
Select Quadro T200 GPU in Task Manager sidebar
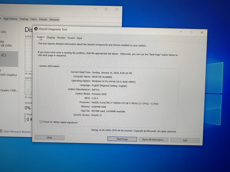coord(9,90)
